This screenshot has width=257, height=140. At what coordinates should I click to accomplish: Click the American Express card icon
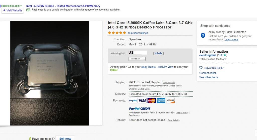[x=161, y=101]
